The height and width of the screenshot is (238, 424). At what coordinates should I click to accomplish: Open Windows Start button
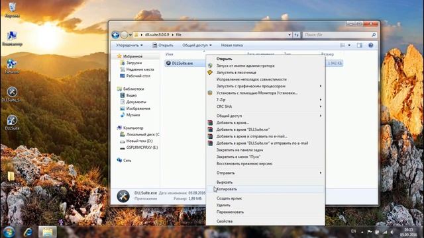[9, 232]
